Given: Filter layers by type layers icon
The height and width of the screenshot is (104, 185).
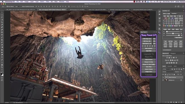Looking at the screenshot, I should coord(177,69).
